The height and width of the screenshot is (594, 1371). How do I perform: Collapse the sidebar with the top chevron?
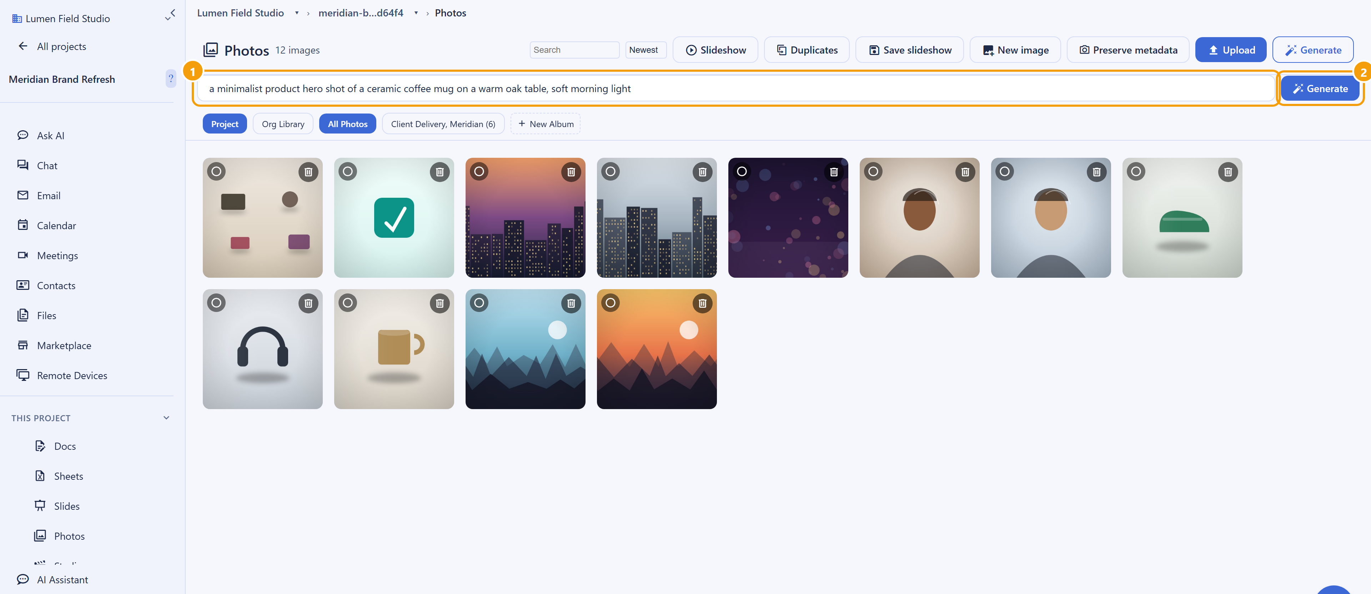[172, 12]
